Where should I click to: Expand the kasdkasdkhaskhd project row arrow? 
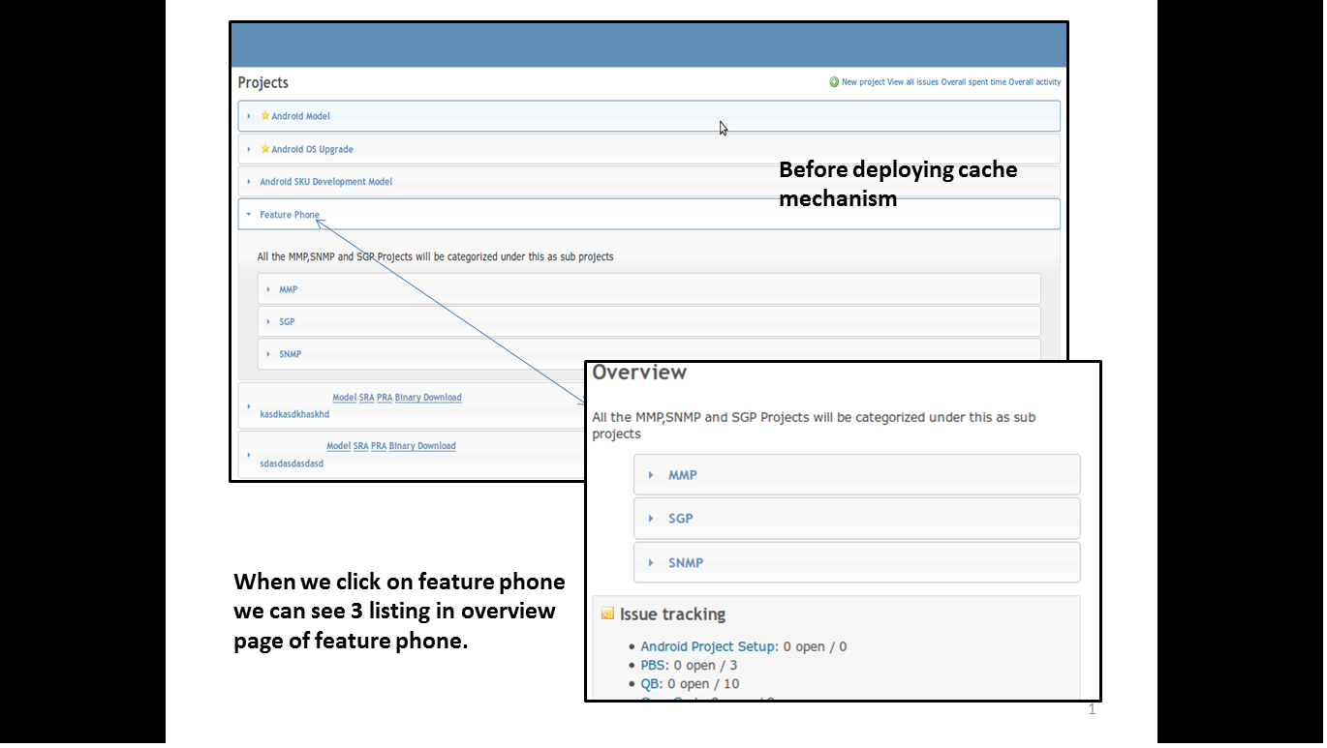pos(249,406)
